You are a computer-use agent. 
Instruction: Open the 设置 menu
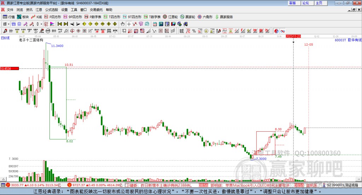[x=64, y=10]
